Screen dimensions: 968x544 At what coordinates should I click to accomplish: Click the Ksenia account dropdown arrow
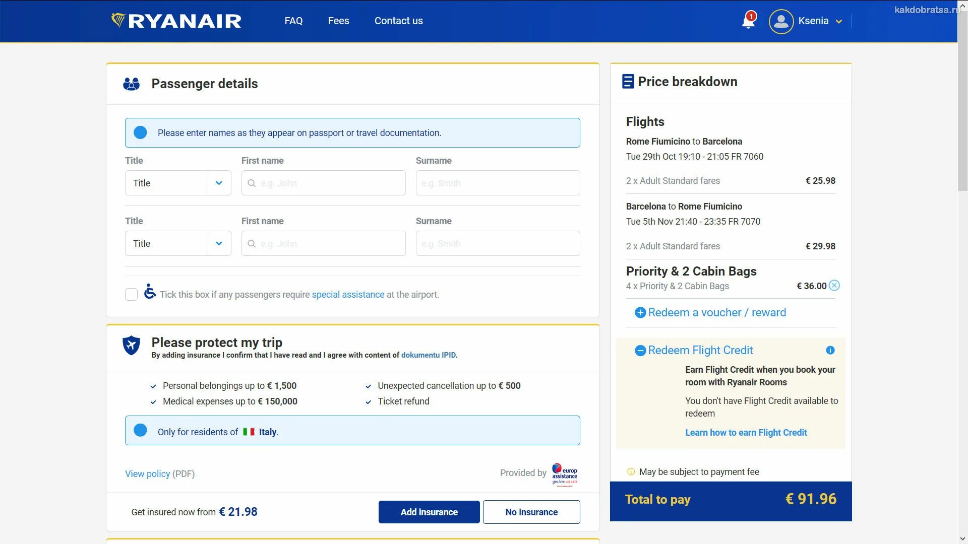[x=839, y=21]
